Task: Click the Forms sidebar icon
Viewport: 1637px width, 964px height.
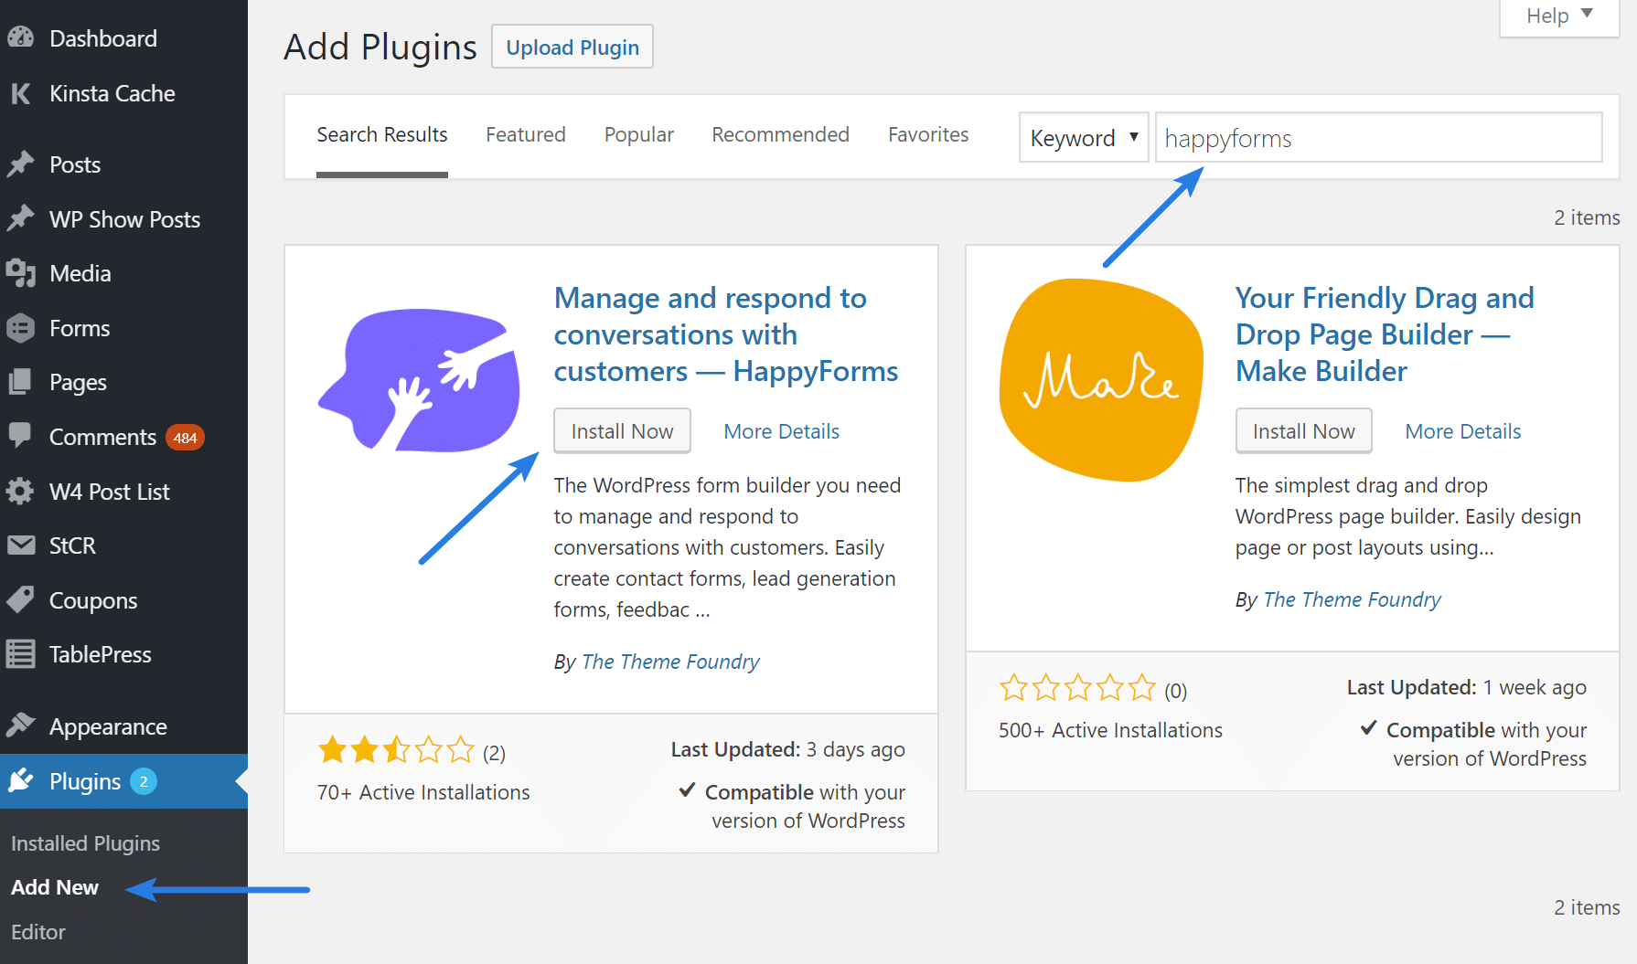Action: click(20, 328)
